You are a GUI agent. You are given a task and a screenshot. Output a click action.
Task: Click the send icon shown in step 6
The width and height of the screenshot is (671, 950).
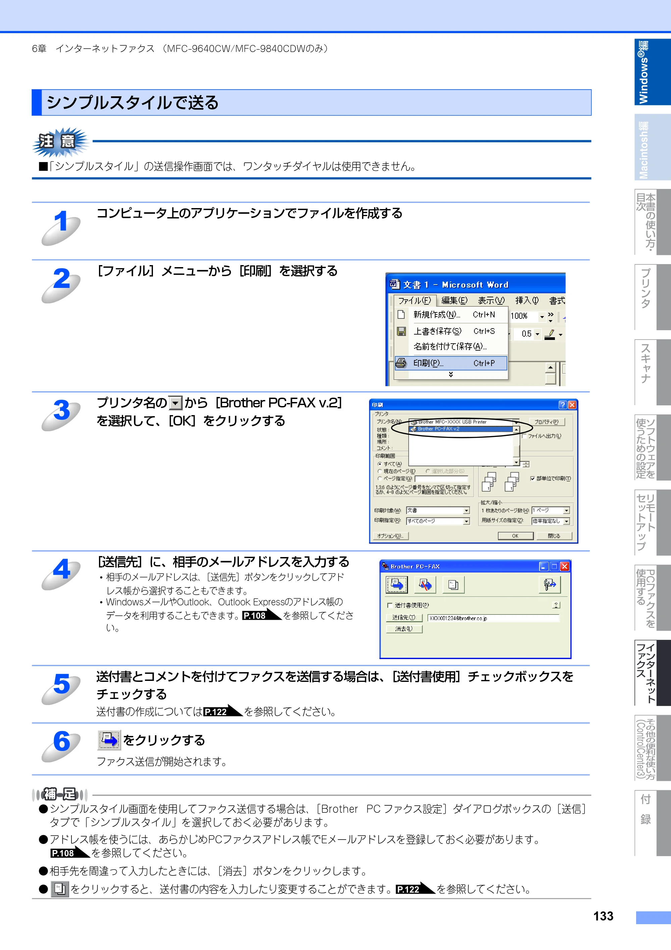pos(109,740)
